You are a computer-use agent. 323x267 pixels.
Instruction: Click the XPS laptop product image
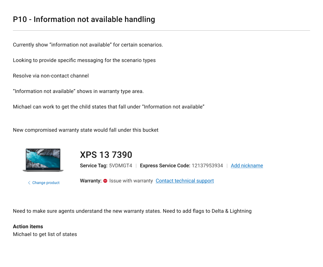[x=43, y=160]
